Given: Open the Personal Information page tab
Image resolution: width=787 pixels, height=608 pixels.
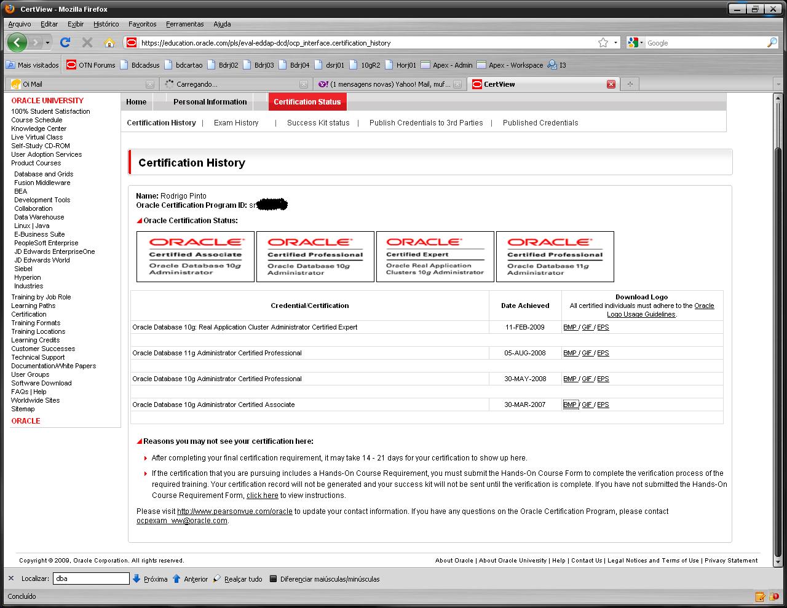Looking at the screenshot, I should 210,102.
